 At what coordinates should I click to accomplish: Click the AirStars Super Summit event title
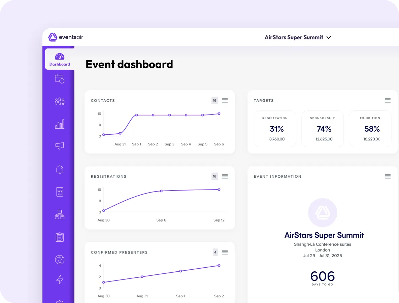(324, 235)
